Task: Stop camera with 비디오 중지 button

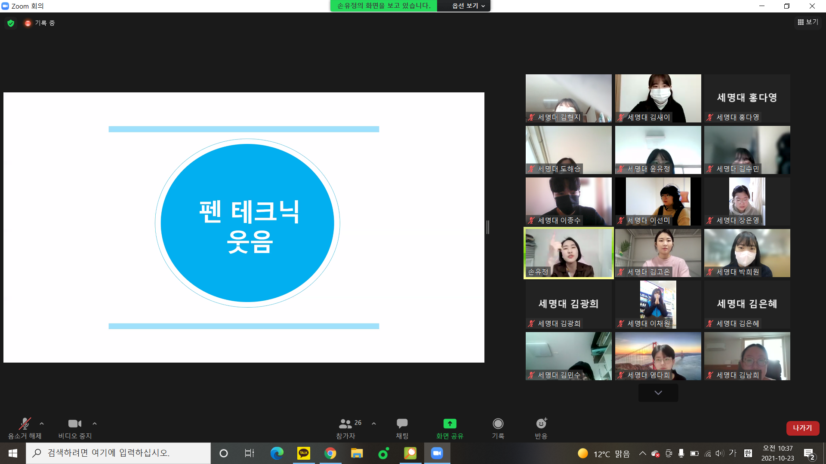Action: tap(75, 428)
